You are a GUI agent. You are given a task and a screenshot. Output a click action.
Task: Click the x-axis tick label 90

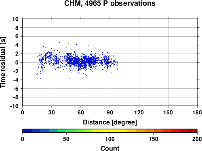(x=110, y=112)
